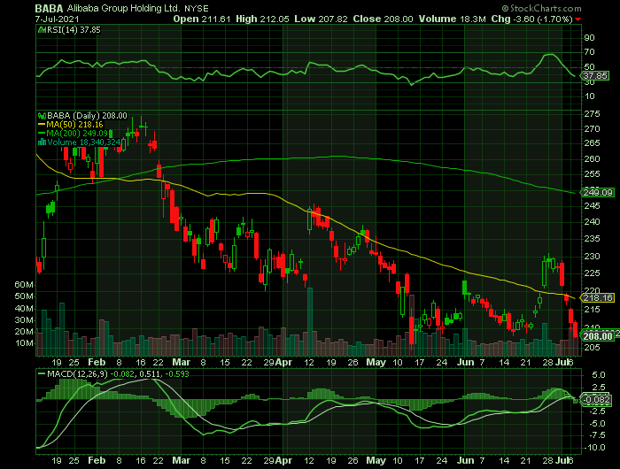This screenshot has height=469, width=620.
Task: Click the Volume 18.3M header value
Action: (x=453, y=19)
